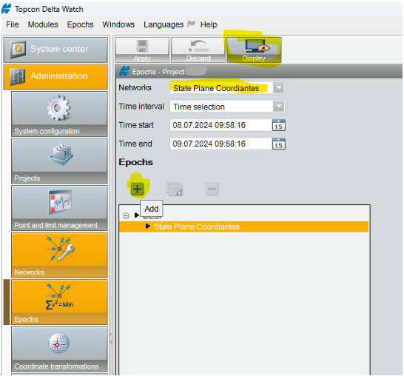
Task: Click the Time start date field
Action: click(220, 125)
